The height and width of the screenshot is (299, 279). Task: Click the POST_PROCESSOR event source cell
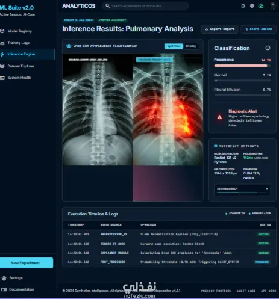pyautogui.click(x=113, y=262)
